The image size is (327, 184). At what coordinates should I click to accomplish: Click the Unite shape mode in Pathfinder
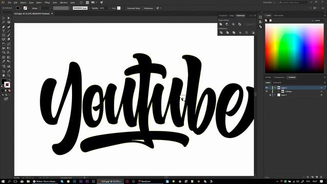tap(221, 24)
